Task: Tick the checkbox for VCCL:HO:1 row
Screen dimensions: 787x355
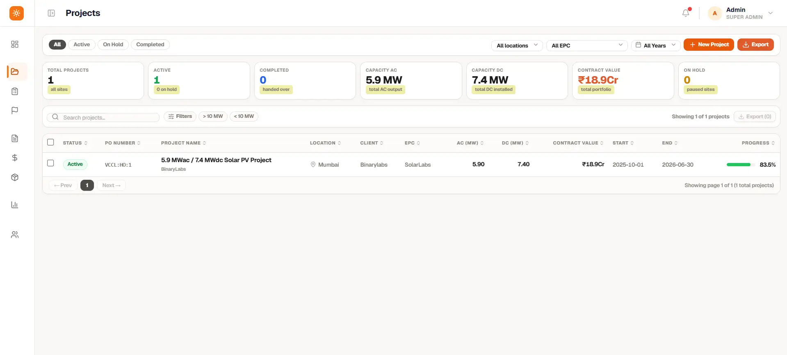Action: click(x=50, y=163)
